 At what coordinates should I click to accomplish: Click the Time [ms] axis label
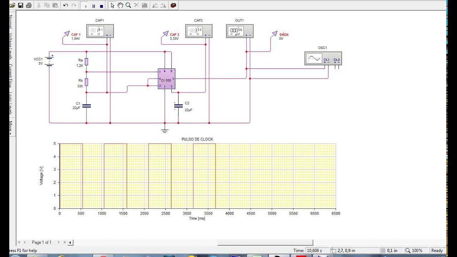(197, 218)
